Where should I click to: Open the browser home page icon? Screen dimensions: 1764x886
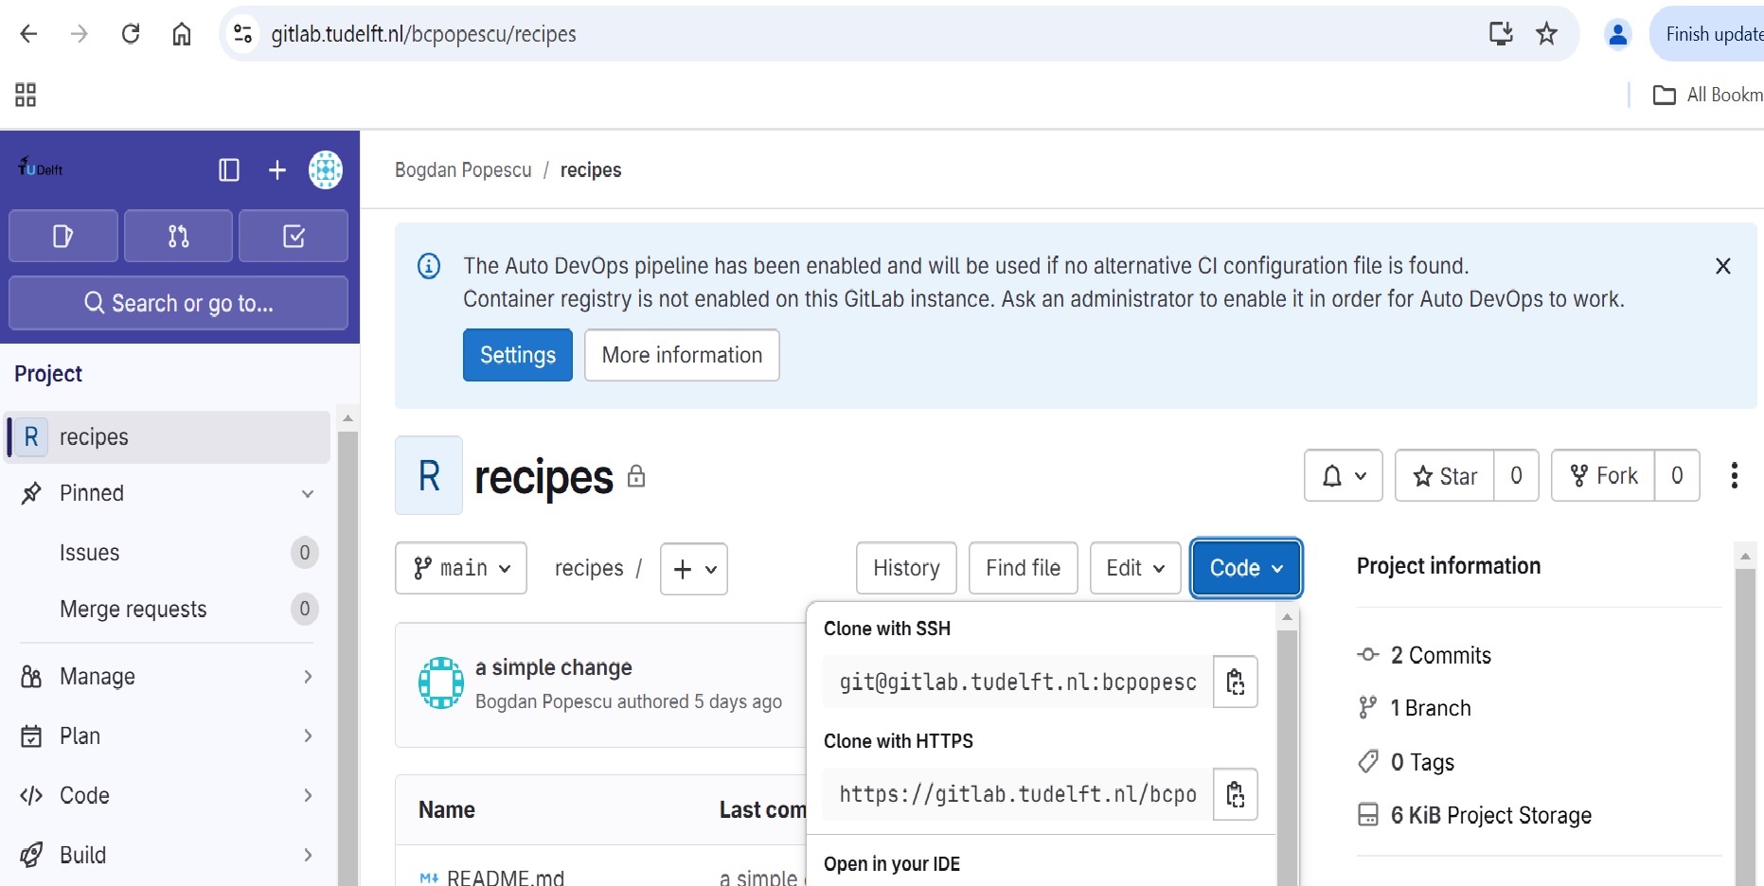182,34
